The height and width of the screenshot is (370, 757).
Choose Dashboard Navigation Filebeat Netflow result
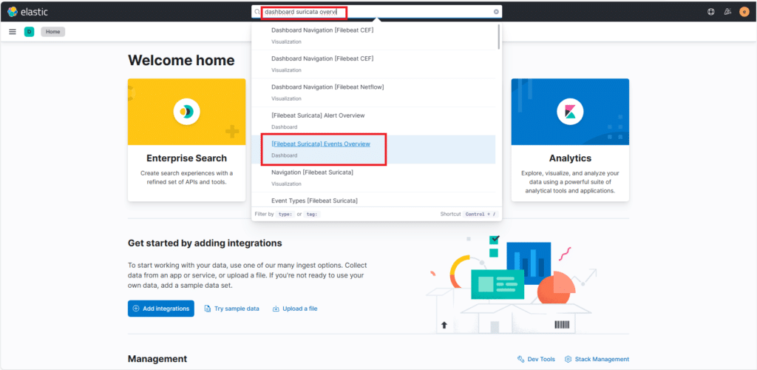[327, 87]
